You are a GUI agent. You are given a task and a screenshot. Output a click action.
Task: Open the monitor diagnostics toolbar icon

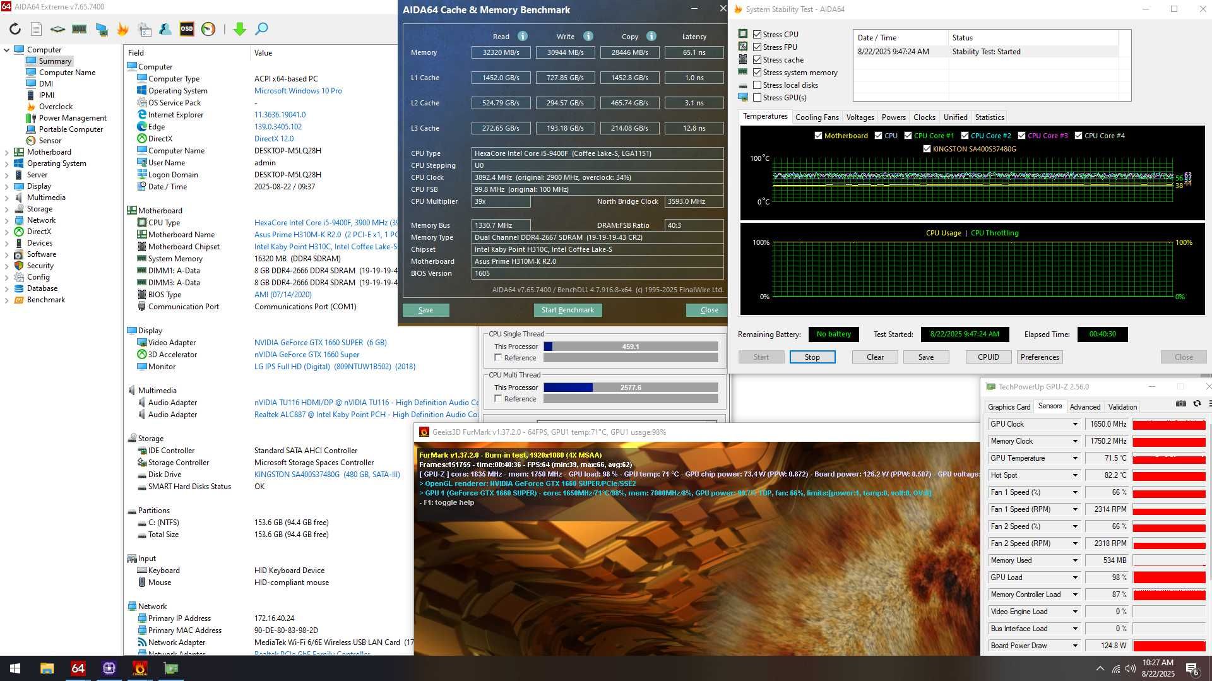(x=102, y=29)
